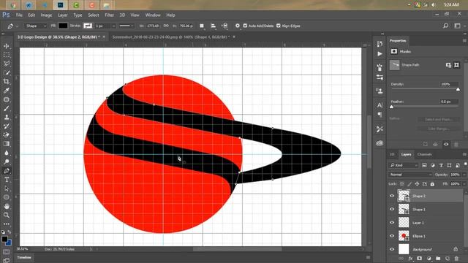Switch to the Channels tab
This screenshot has width=468, height=263.
[x=424, y=154]
